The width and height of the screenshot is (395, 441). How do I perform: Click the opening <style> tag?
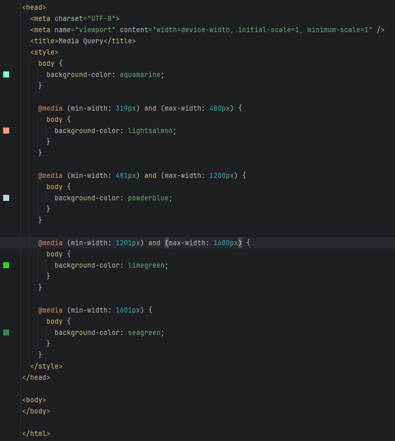pos(44,53)
